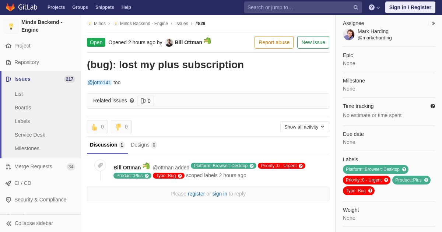Open Snippets in the top navigation
Image resolution: width=442 pixels, height=232 pixels.
pos(105,7)
